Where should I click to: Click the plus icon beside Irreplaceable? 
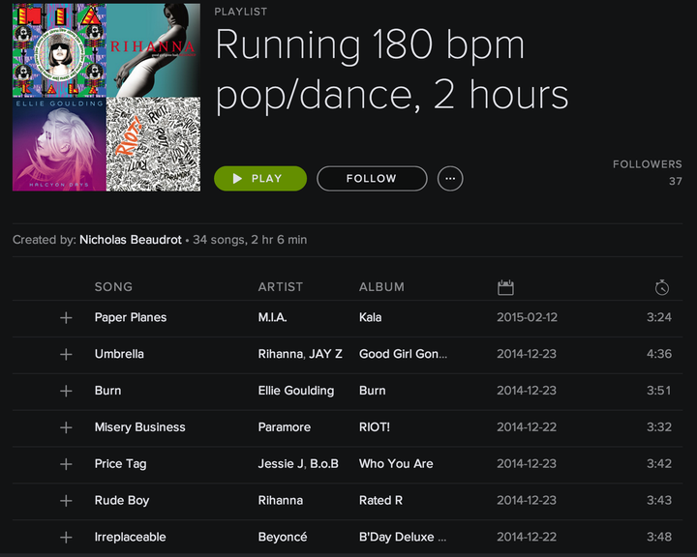(x=66, y=537)
